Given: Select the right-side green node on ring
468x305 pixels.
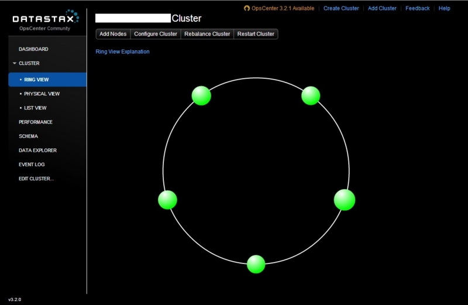Looking at the screenshot, I should tap(345, 200).
